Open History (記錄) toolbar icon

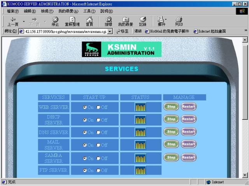(x=143, y=21)
